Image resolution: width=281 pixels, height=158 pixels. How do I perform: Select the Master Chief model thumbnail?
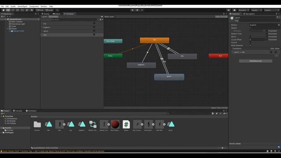(104, 124)
